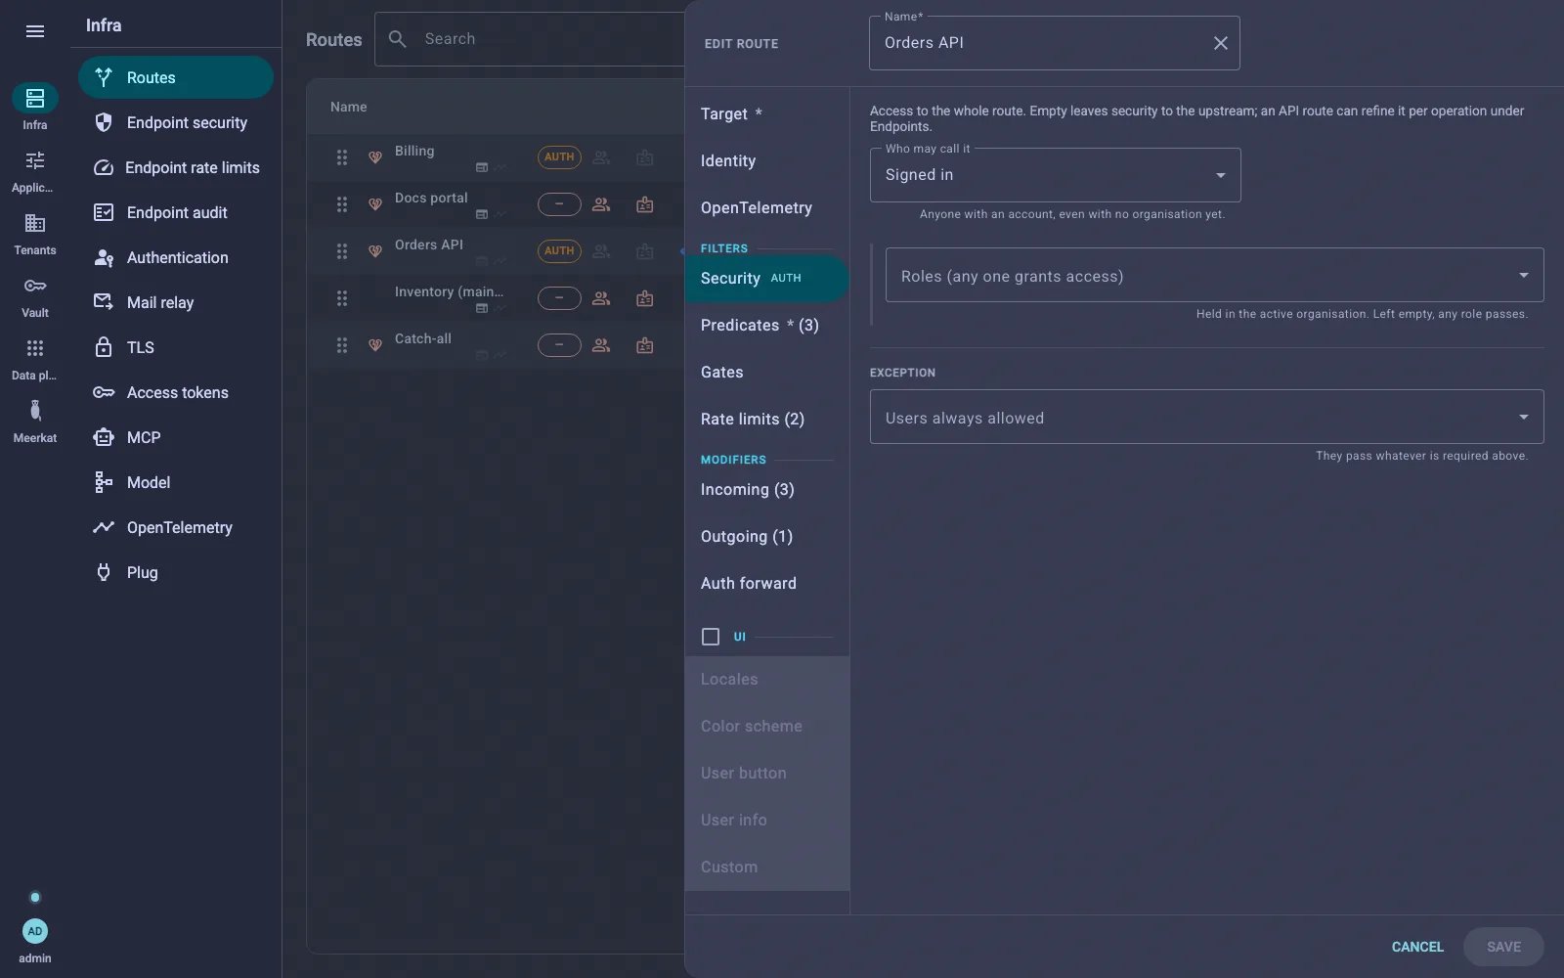Click the users icon in Inventory row

pyautogui.click(x=601, y=298)
